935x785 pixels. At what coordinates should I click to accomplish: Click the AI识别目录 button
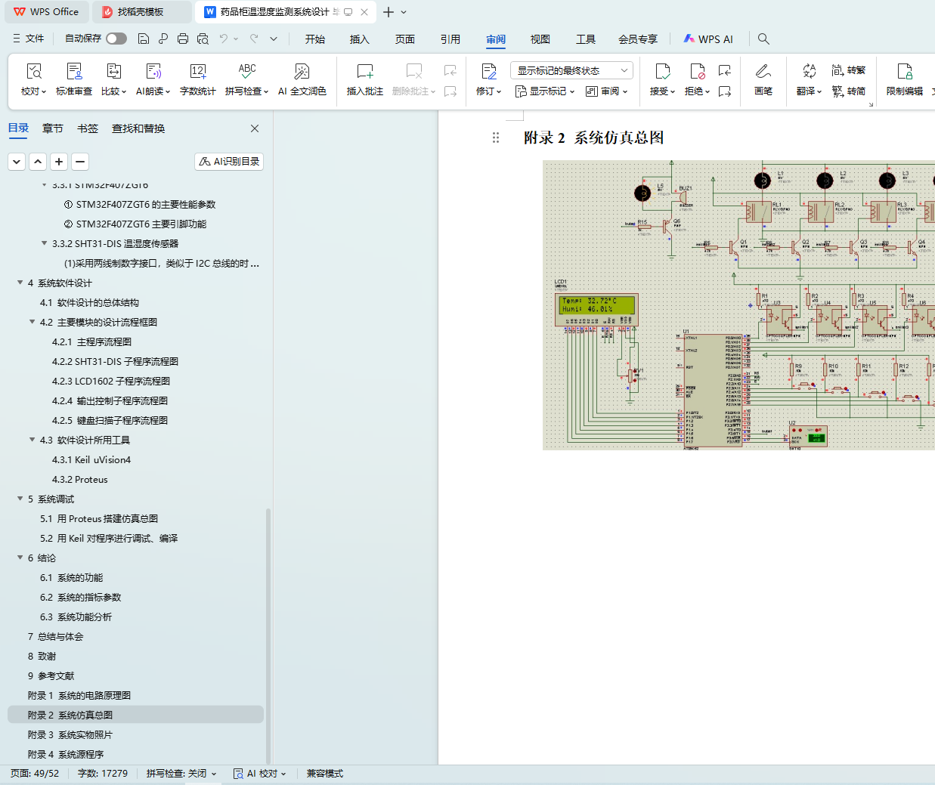[229, 161]
